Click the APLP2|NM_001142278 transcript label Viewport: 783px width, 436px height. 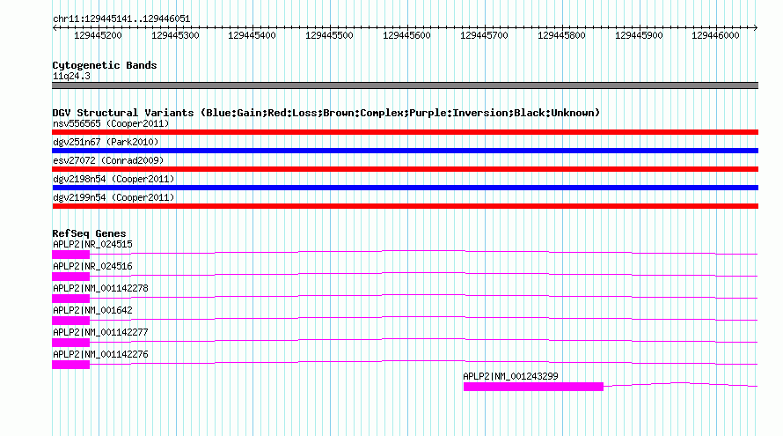click(x=100, y=289)
